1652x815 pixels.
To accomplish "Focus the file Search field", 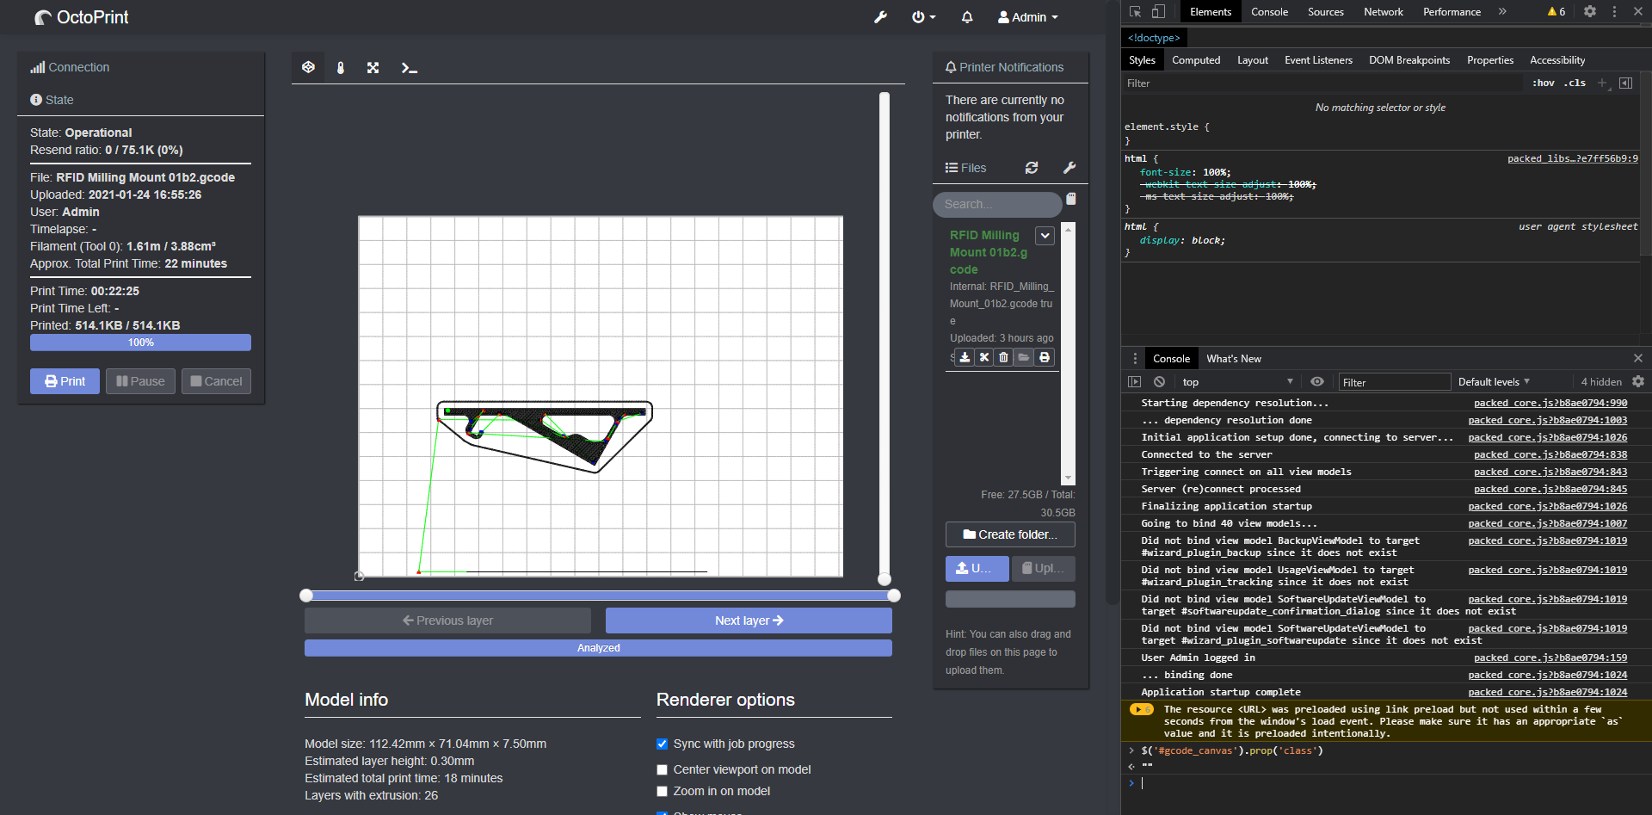I will 997,204.
